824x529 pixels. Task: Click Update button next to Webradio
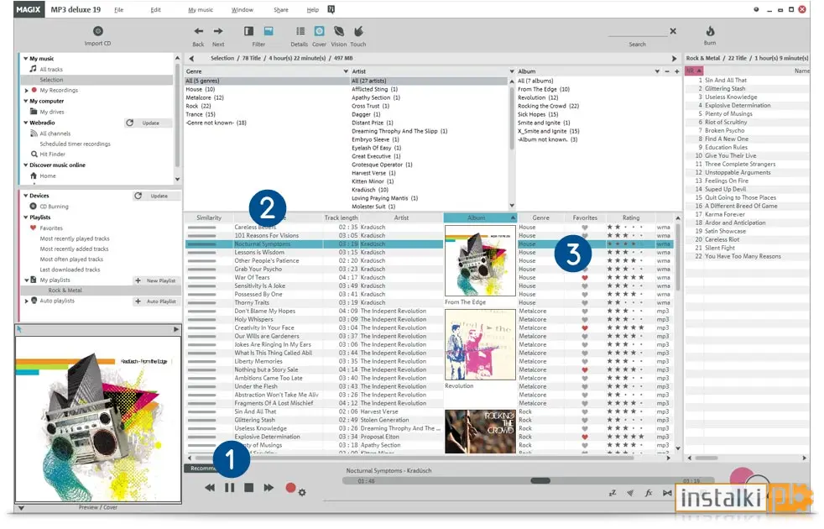(x=150, y=123)
